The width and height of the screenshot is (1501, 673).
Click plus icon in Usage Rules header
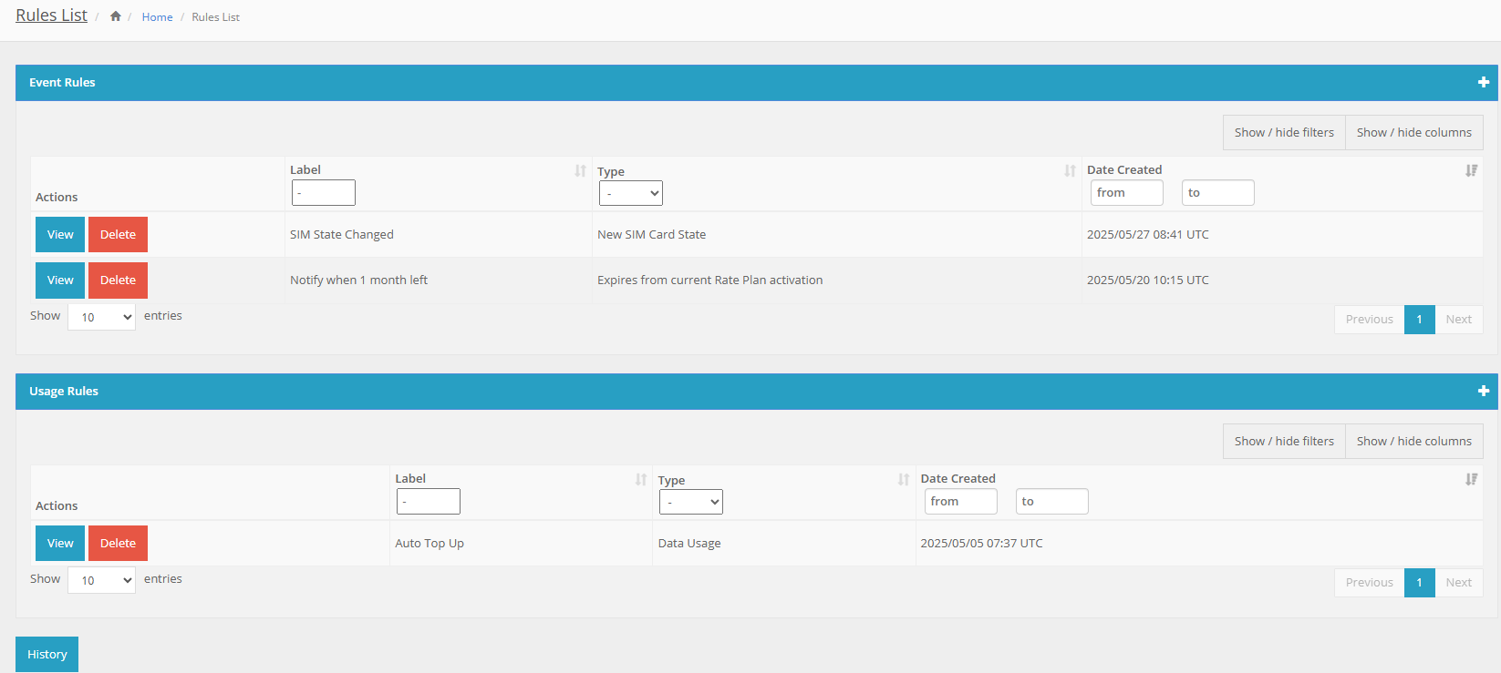(1483, 391)
